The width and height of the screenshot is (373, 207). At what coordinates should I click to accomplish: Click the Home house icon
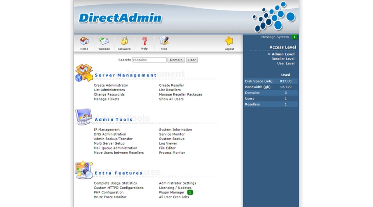(x=84, y=41)
